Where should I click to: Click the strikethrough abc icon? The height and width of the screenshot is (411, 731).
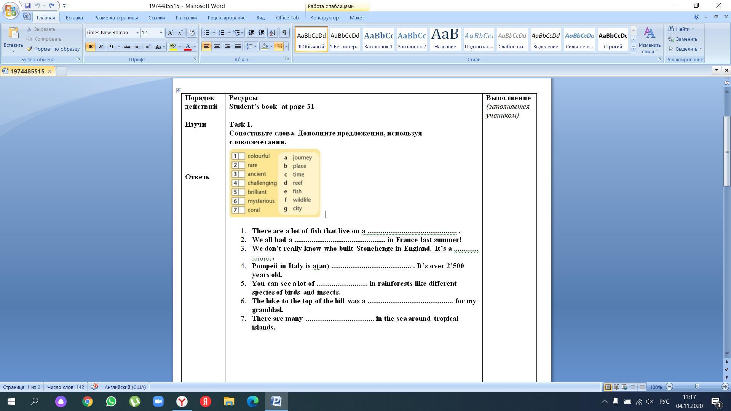(x=127, y=47)
